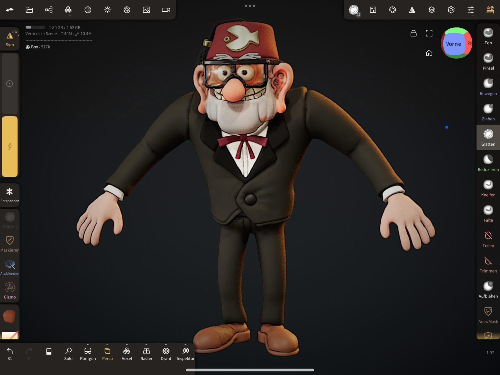Open the Tools shelf menu
This screenshot has height=375, width=500.
click(490, 10)
